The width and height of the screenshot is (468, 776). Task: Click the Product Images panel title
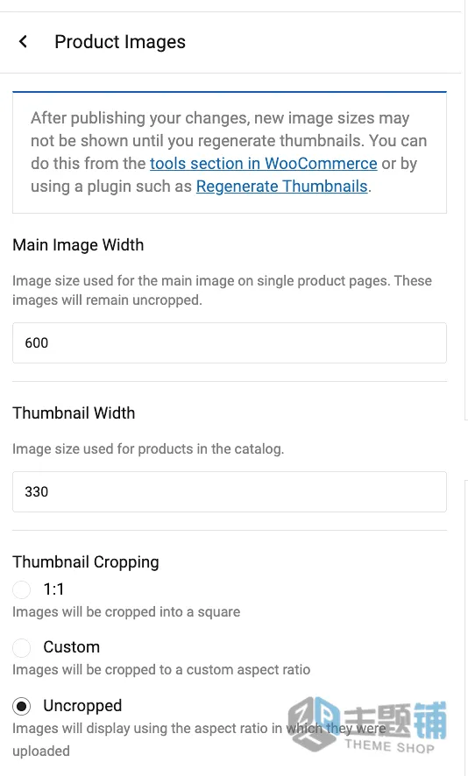tap(120, 42)
